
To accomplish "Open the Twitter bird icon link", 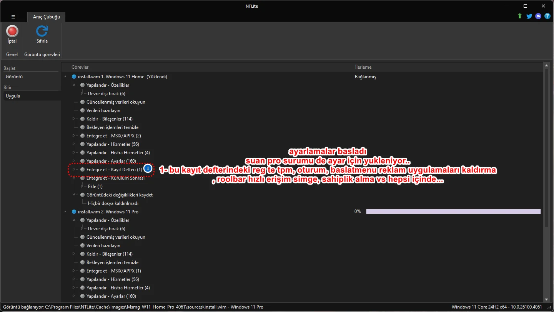I will pyautogui.click(x=529, y=16).
